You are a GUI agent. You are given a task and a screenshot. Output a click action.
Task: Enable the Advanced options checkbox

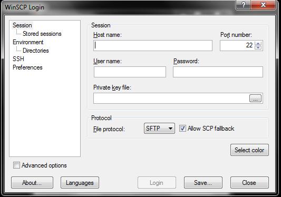[x=16, y=165]
